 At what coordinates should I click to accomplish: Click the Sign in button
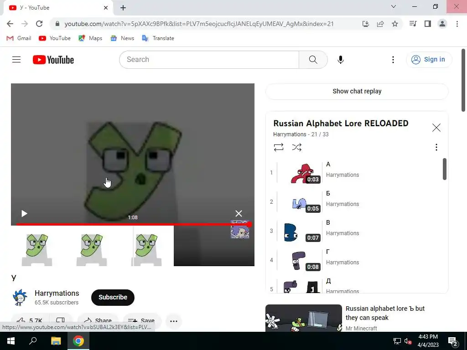pos(429,60)
